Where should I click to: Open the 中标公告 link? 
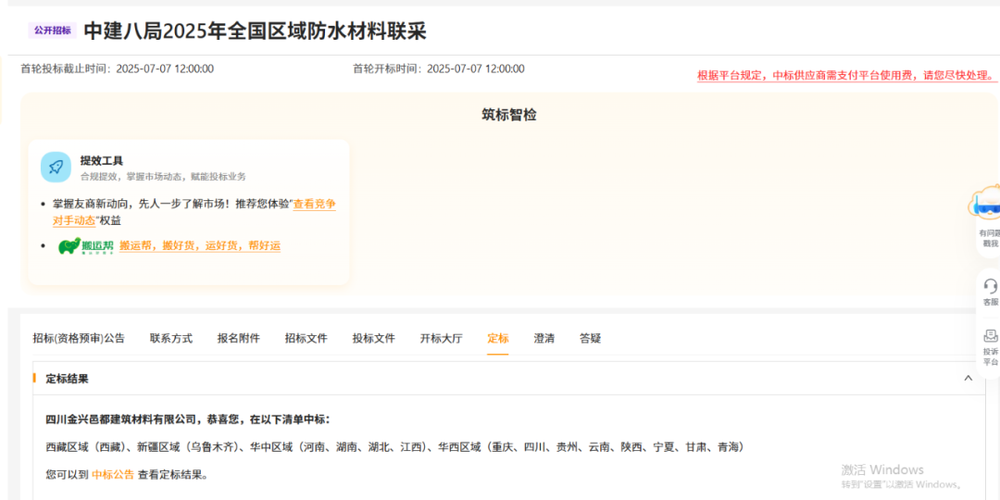click(113, 475)
